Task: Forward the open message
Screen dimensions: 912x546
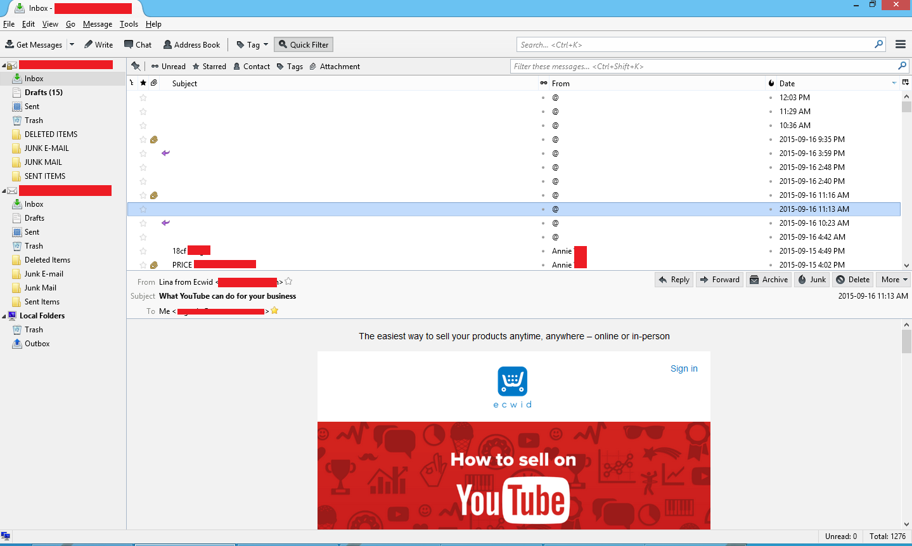Action: [719, 280]
